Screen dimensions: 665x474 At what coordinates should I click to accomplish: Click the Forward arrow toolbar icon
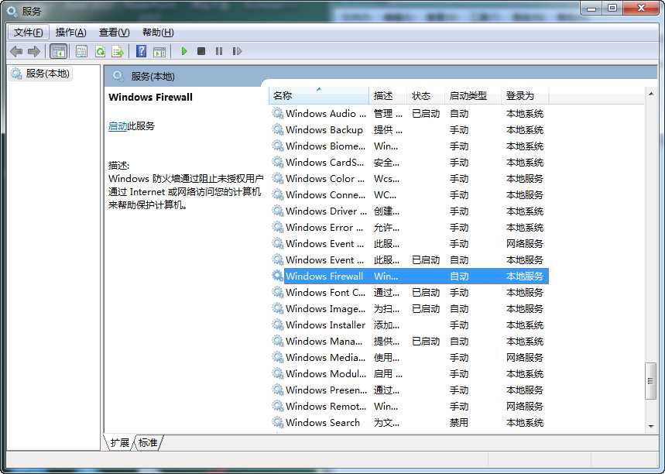tap(34, 51)
